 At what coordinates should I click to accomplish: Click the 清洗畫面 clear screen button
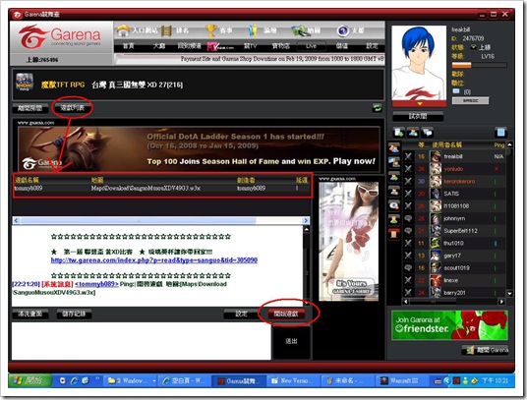pyautogui.click(x=29, y=314)
